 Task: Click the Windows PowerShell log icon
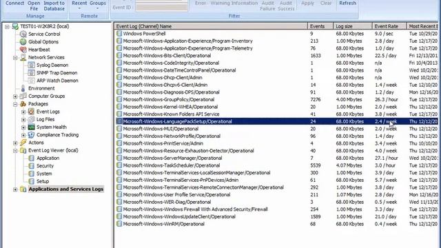[x=119, y=34]
